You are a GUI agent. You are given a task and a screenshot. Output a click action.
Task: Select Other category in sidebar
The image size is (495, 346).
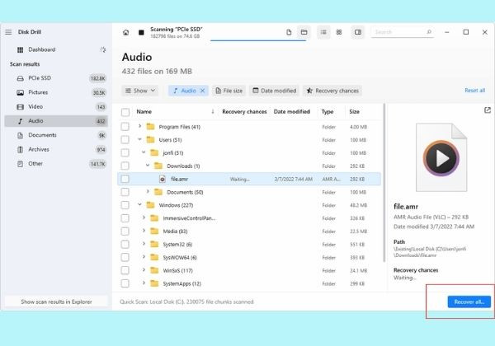point(56,164)
